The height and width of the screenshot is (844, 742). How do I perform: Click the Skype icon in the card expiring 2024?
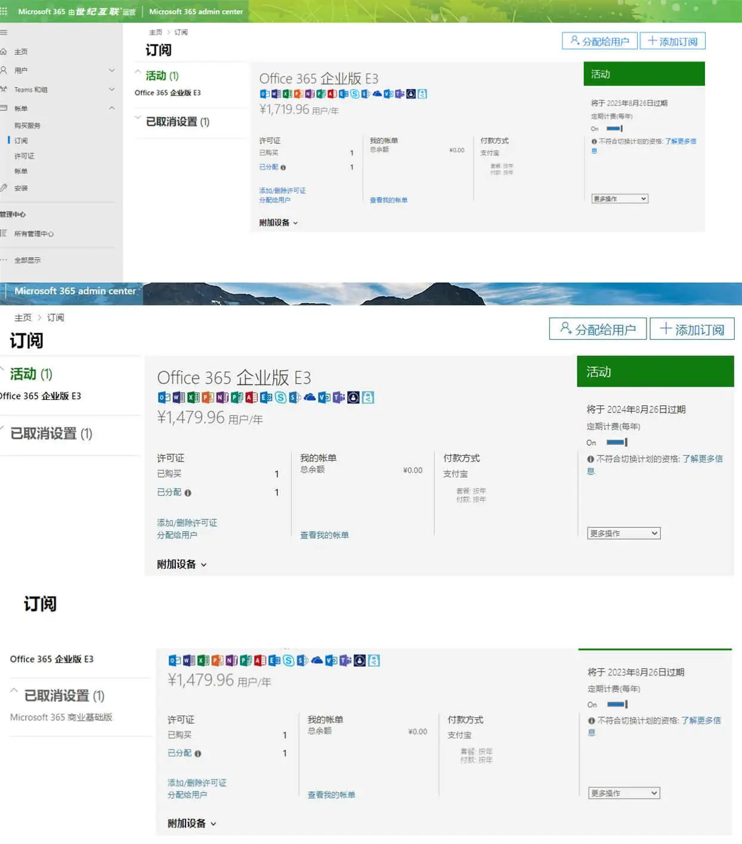[x=281, y=397]
